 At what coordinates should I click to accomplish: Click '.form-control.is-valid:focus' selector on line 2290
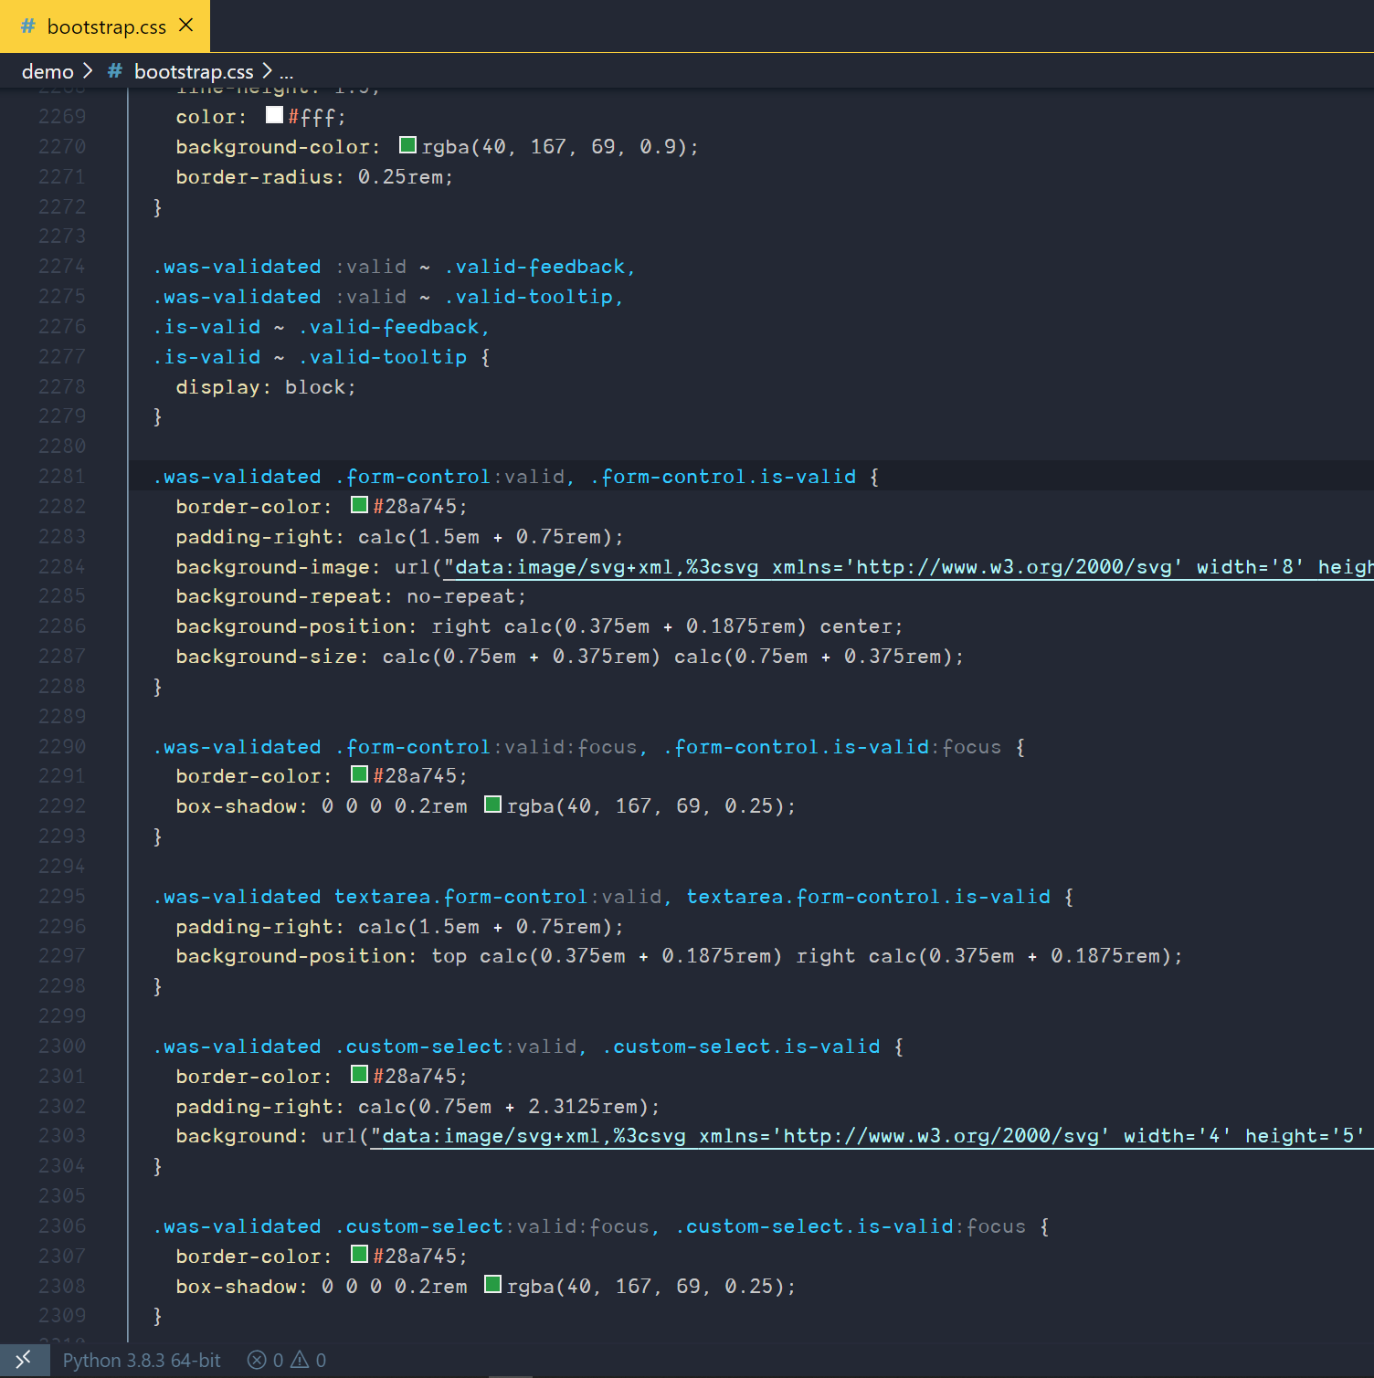coord(832,747)
